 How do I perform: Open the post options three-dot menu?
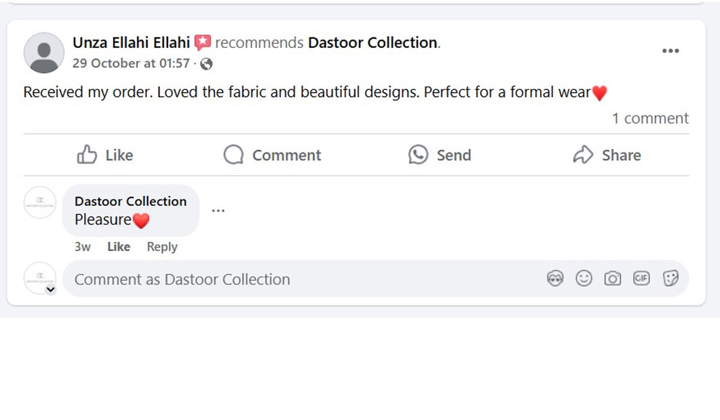click(670, 51)
